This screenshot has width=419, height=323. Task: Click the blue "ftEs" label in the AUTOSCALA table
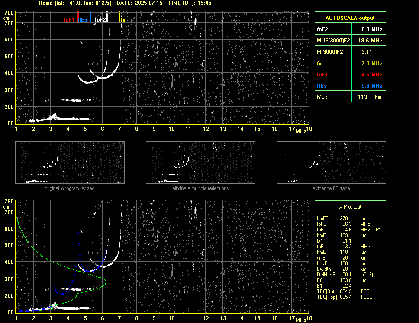point(322,86)
